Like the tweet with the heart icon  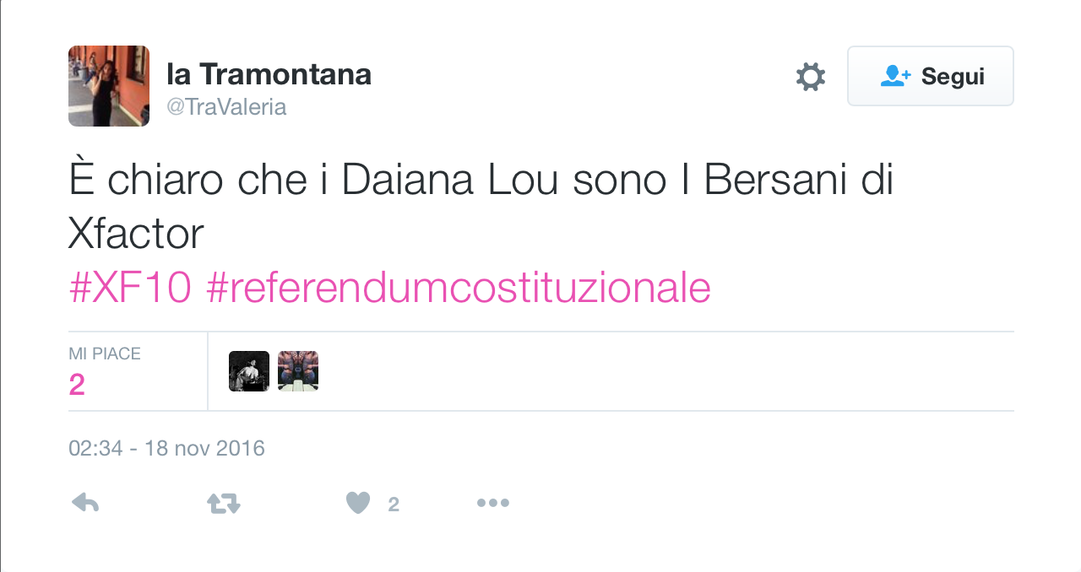point(358,504)
